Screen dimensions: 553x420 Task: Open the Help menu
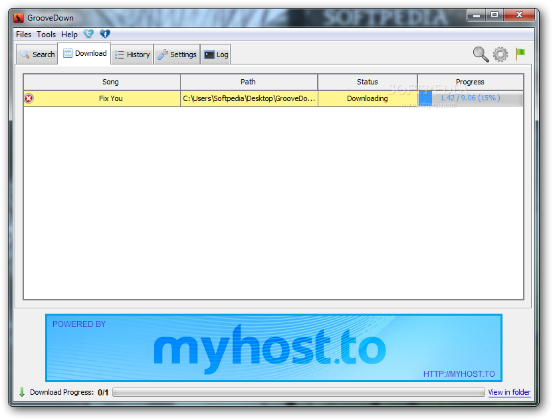[69, 34]
